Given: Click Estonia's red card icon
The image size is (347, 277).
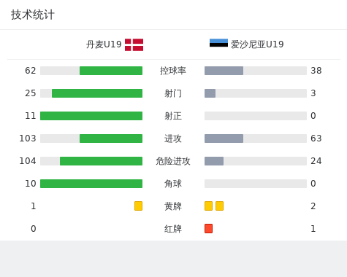Looking at the screenshot, I should [x=208, y=229].
